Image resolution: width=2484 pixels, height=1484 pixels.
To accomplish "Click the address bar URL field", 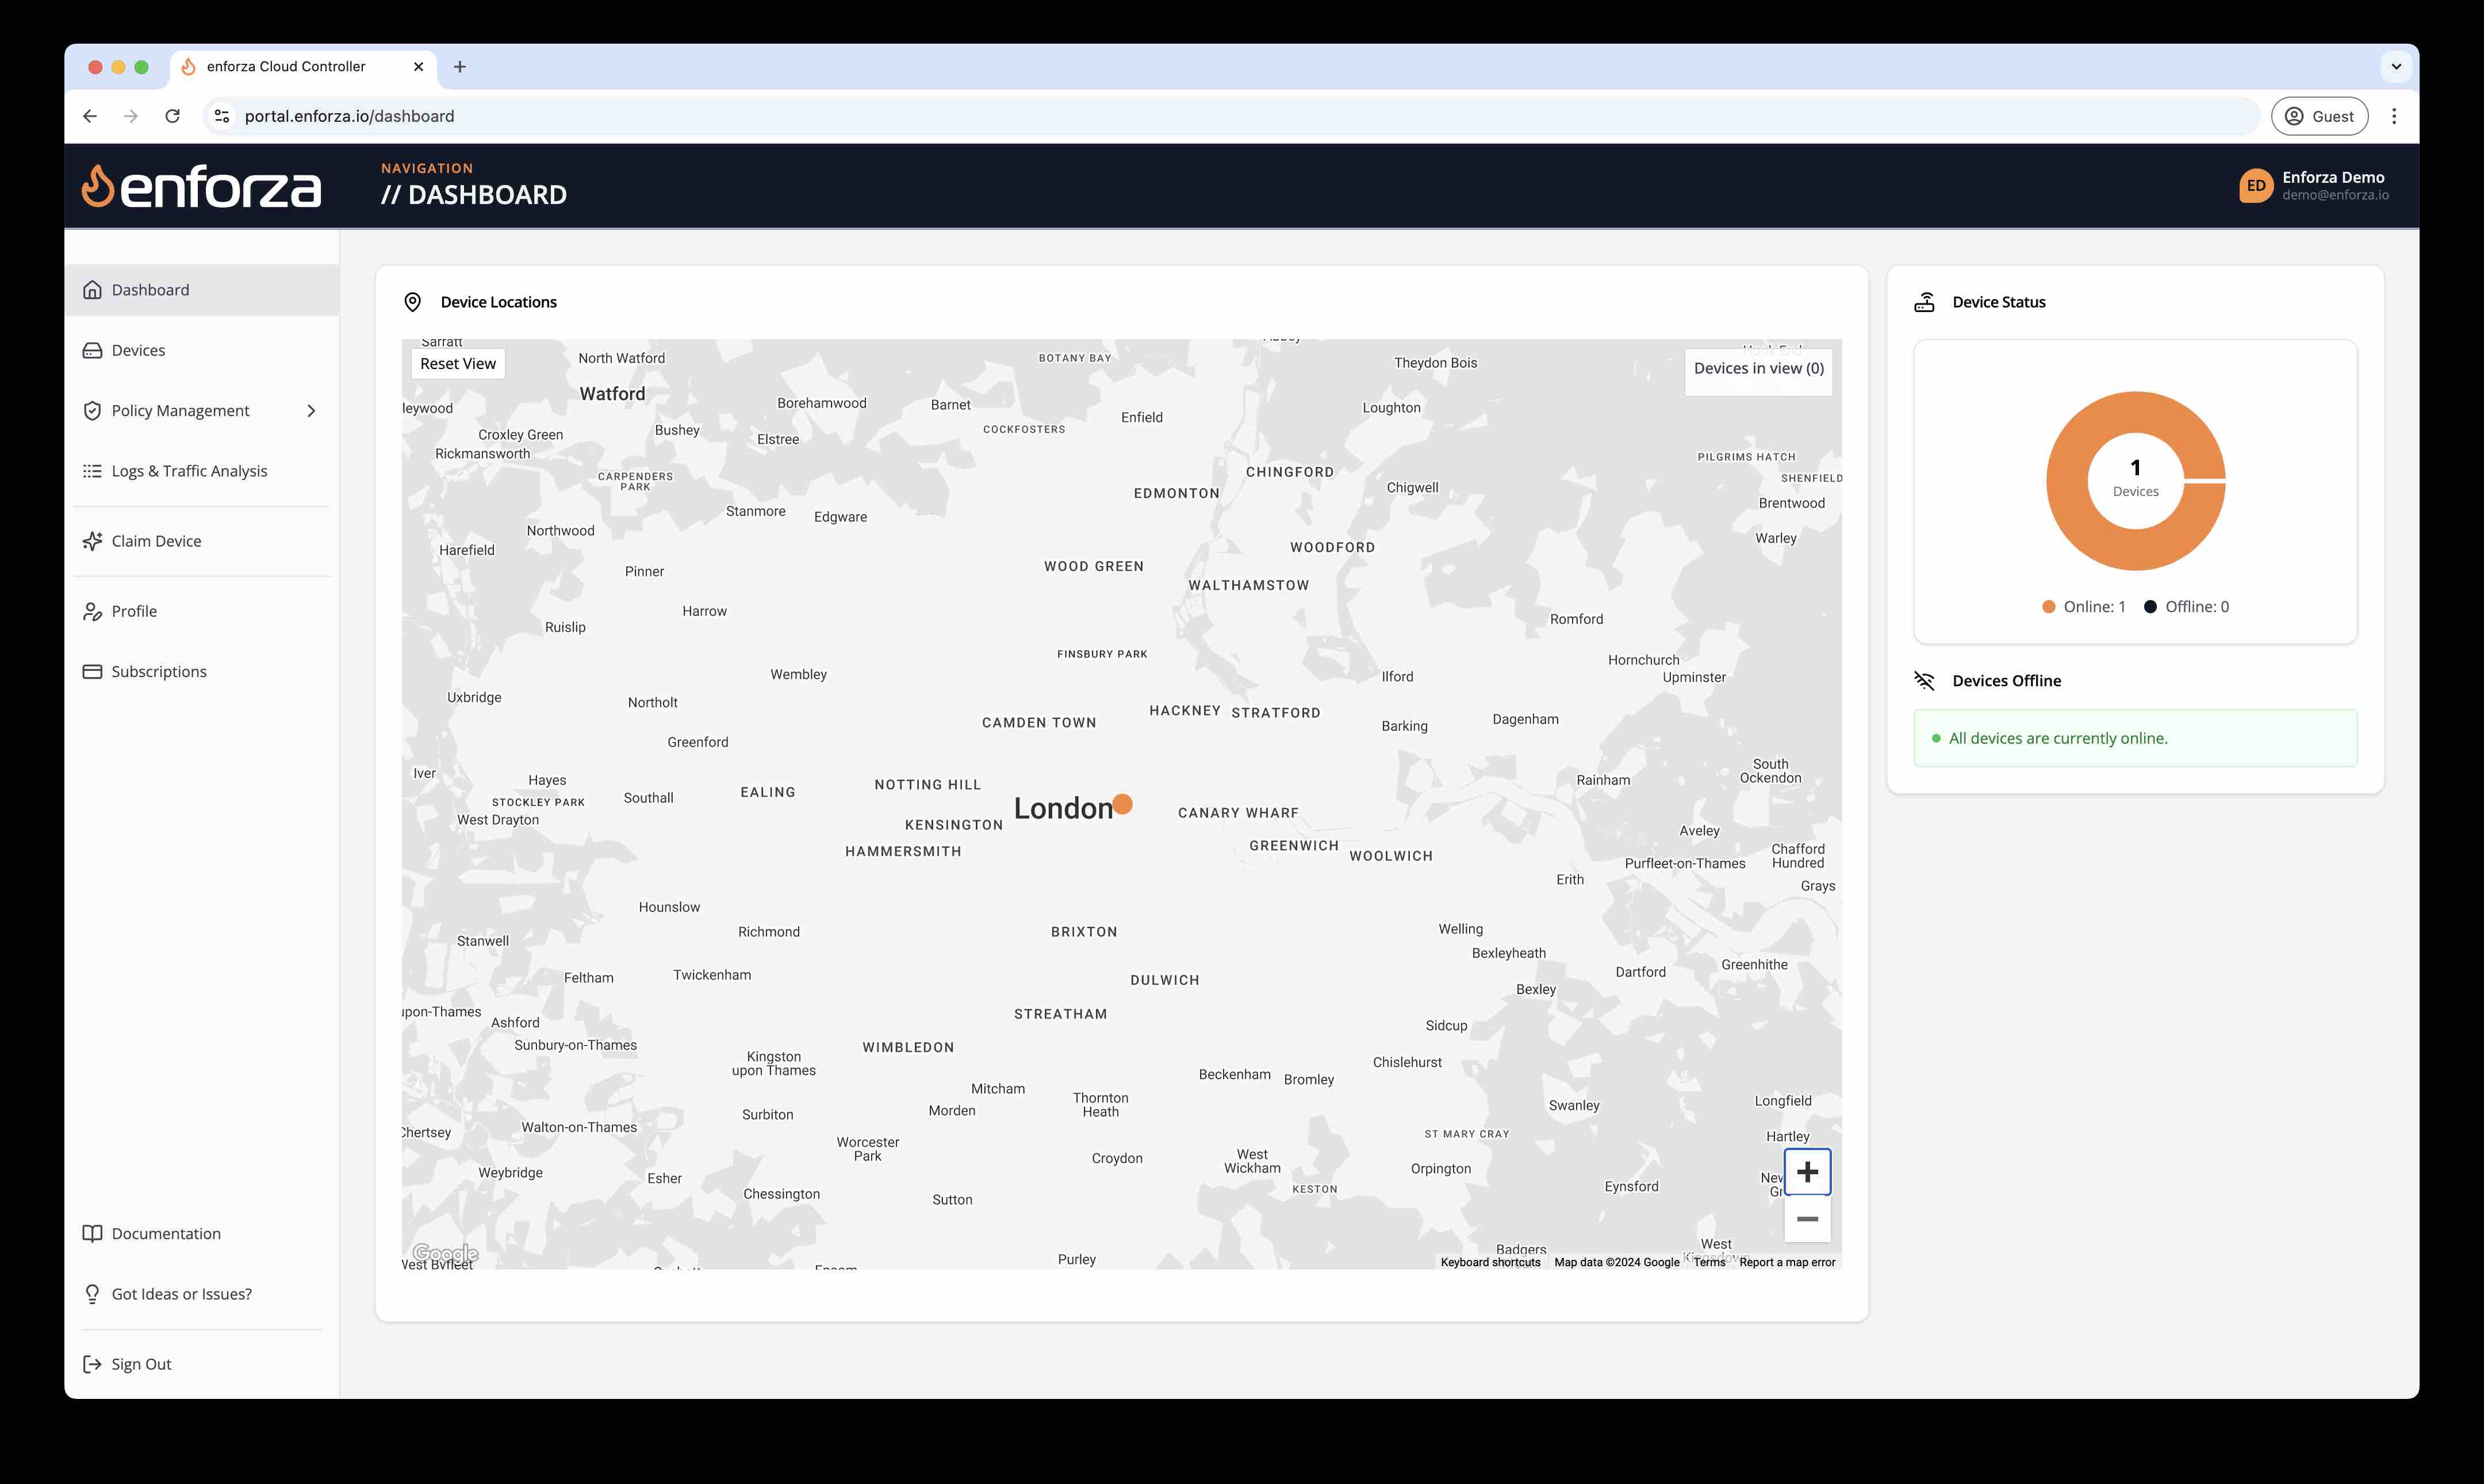I will click(x=1230, y=116).
